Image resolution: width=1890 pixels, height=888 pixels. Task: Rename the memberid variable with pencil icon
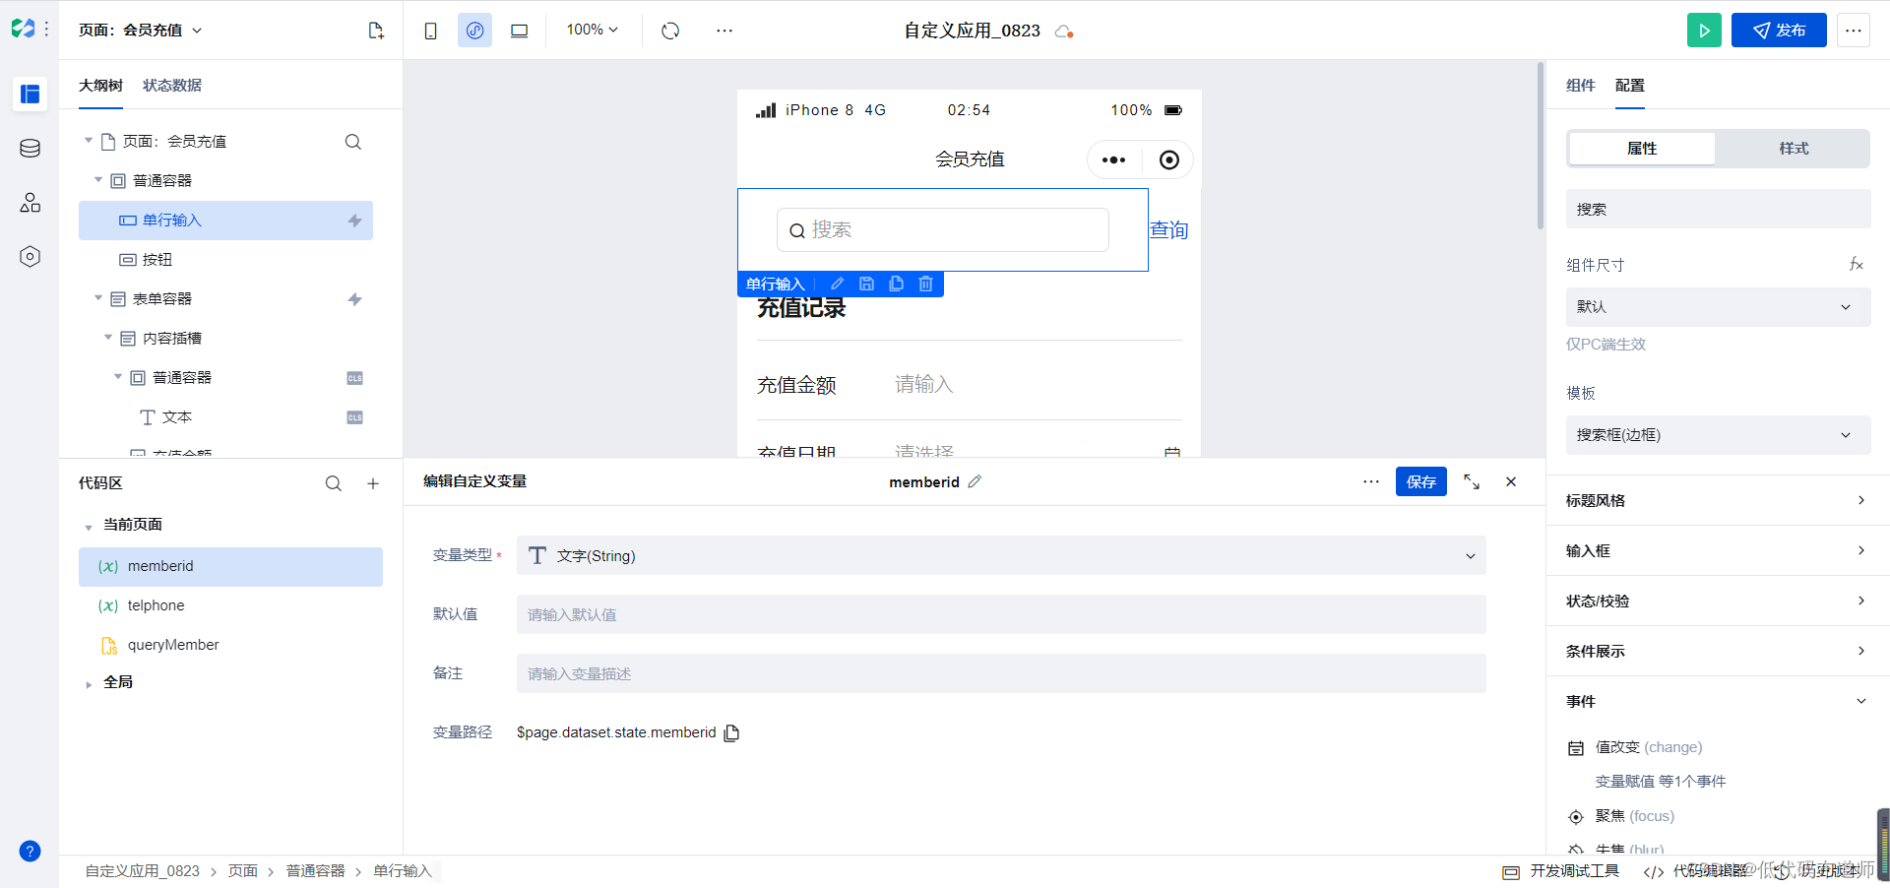(975, 481)
